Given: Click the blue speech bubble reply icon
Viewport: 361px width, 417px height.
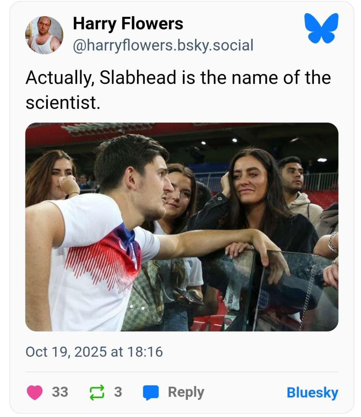Looking at the screenshot, I should coord(151,392).
